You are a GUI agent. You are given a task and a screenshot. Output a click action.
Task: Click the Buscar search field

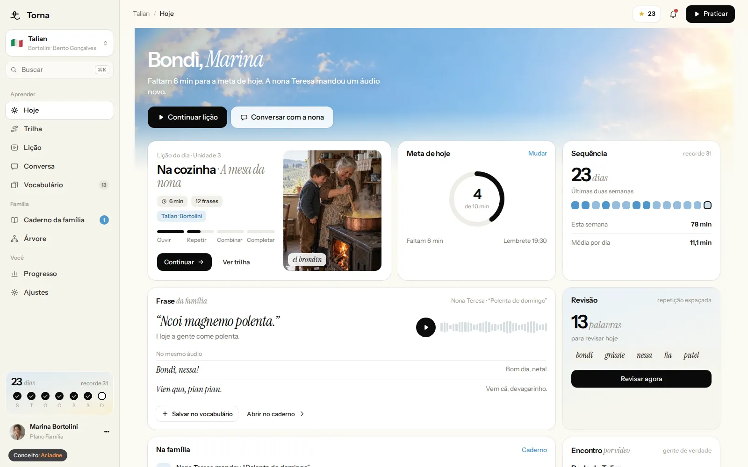[59, 70]
